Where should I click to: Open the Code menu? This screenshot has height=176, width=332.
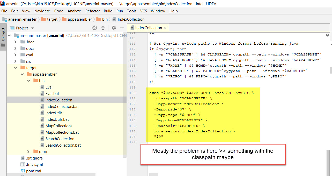coord(59,11)
